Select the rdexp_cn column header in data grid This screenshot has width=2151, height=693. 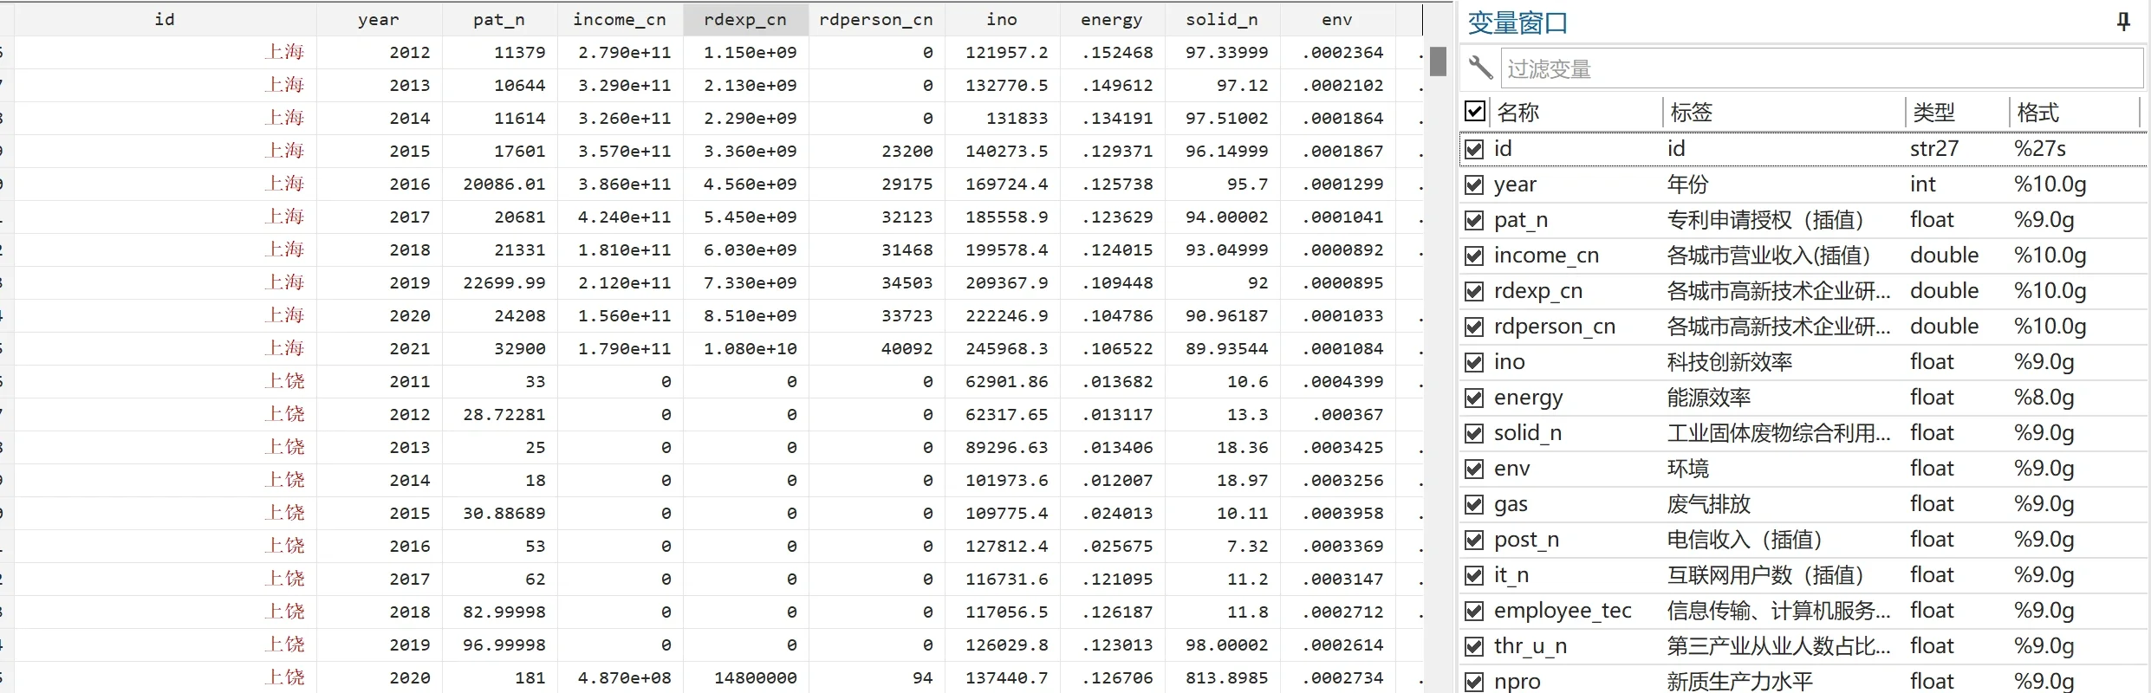(745, 19)
